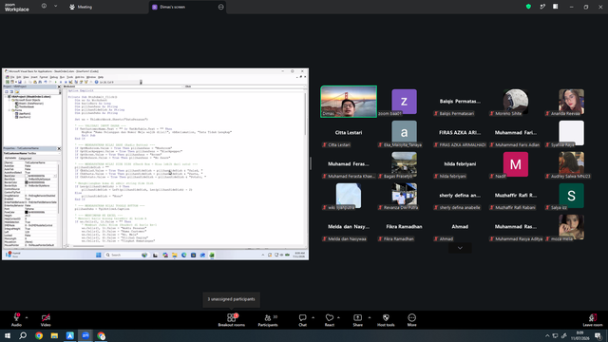Click the Zoom Workplace logo
608x342 pixels.
[x=17, y=8]
